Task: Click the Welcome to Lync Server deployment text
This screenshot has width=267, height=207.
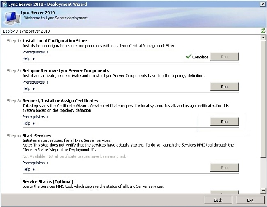Action: [x=56, y=18]
